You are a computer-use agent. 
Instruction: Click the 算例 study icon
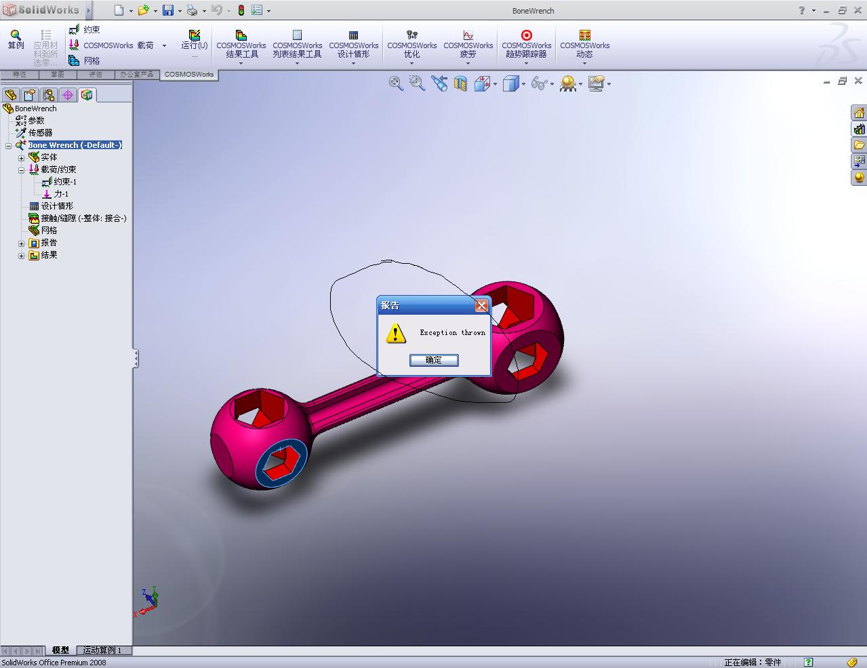click(16, 40)
